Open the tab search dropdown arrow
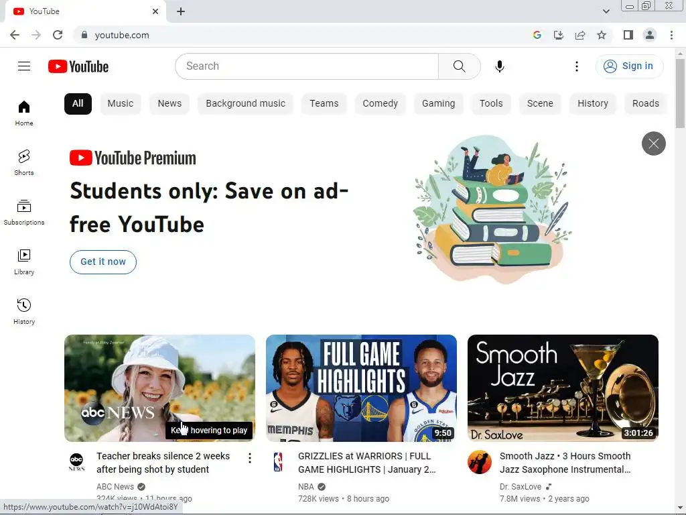This screenshot has height=515, width=686. 606,11
